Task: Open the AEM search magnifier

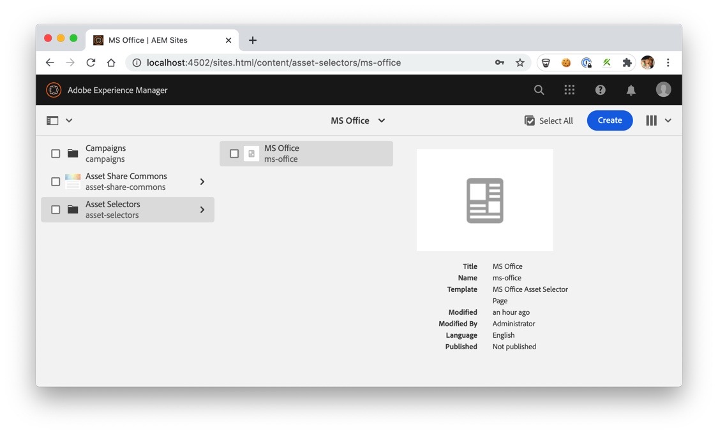Action: (x=539, y=90)
